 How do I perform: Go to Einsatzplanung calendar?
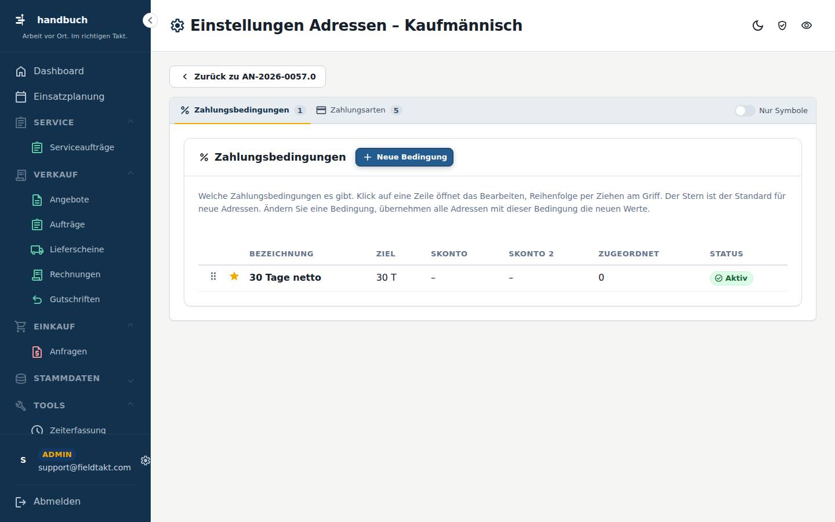click(75, 96)
